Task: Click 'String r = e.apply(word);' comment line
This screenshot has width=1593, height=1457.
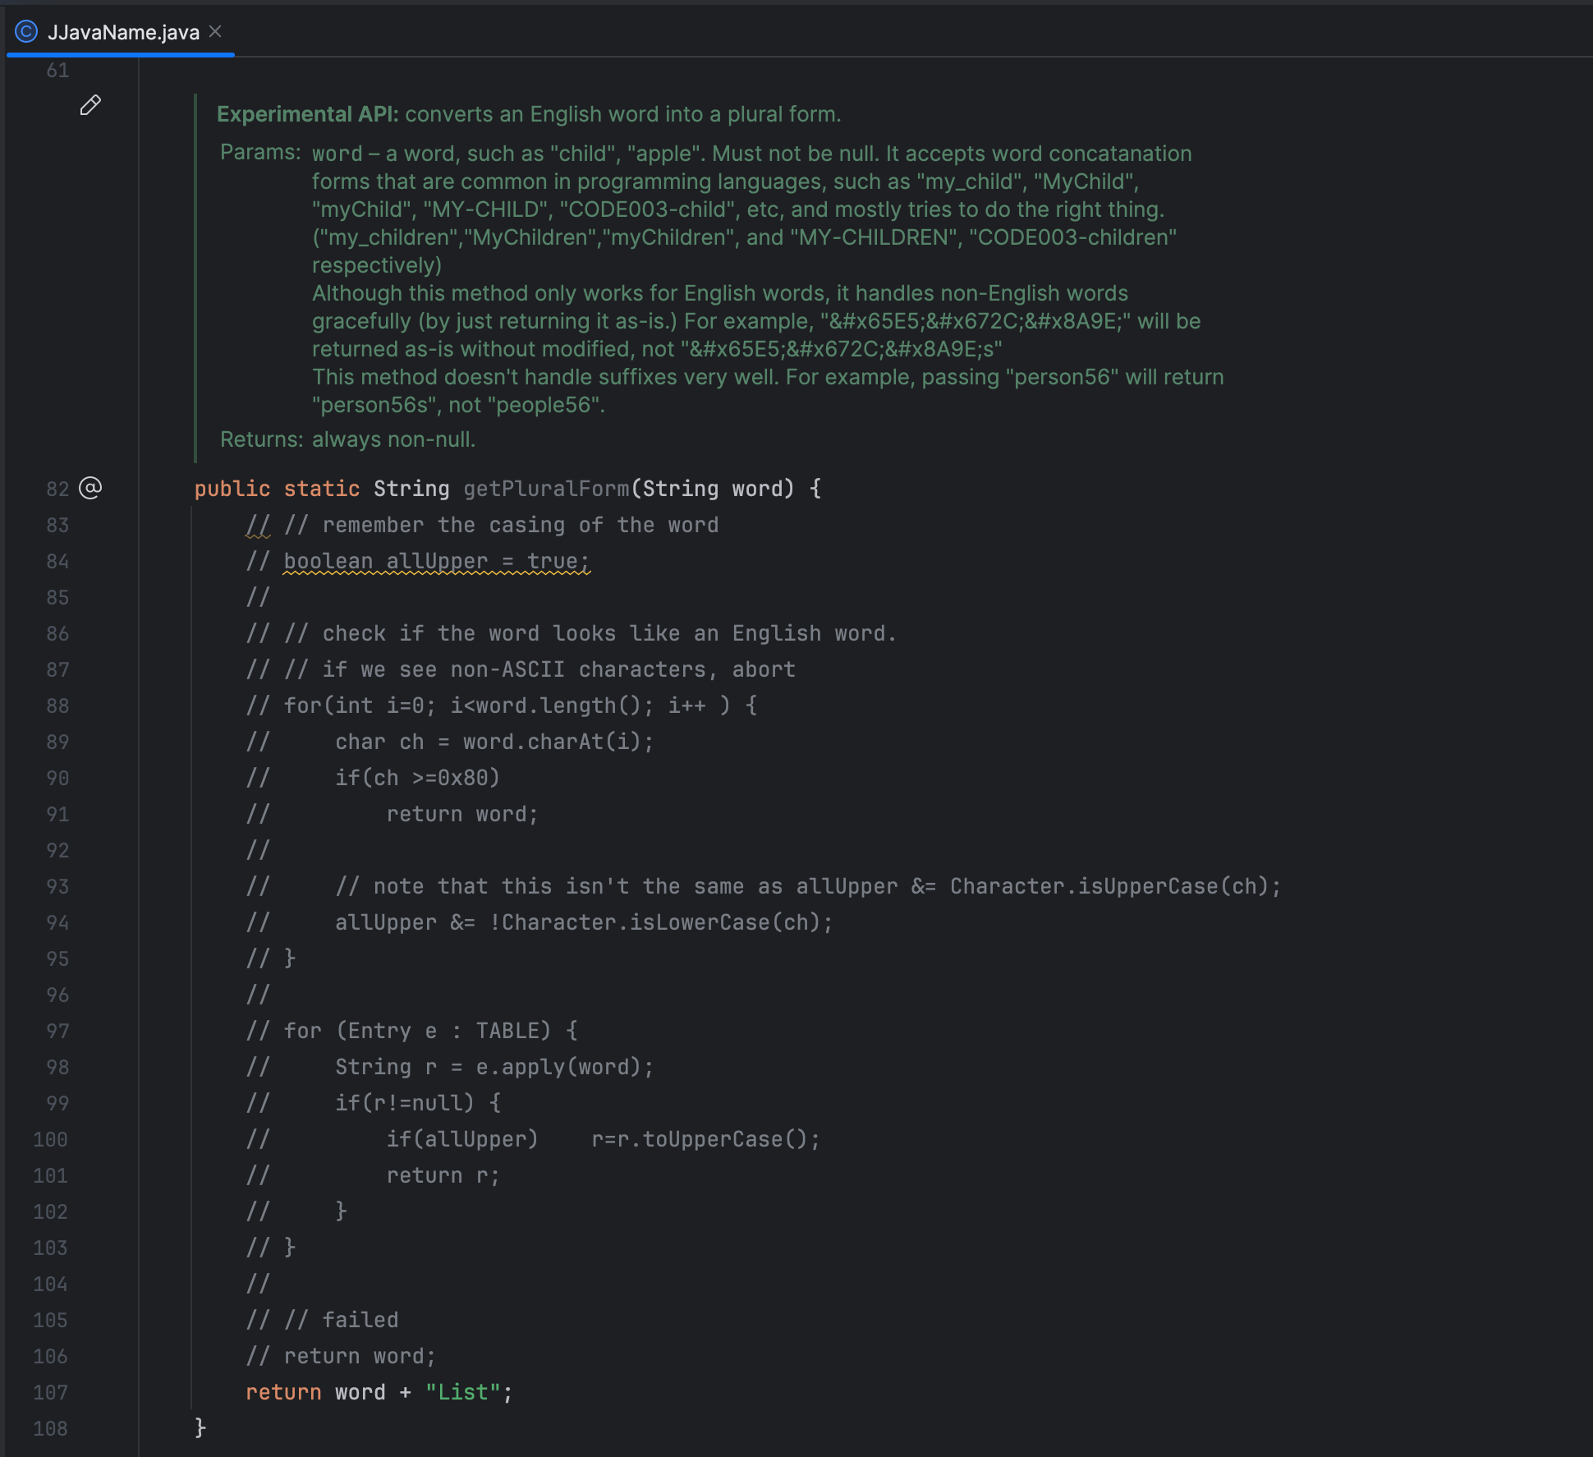Action: [494, 1067]
